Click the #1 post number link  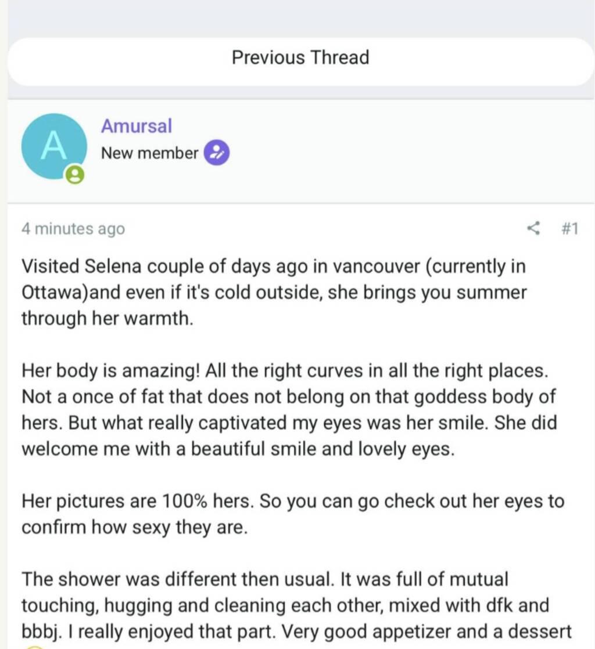click(x=569, y=229)
